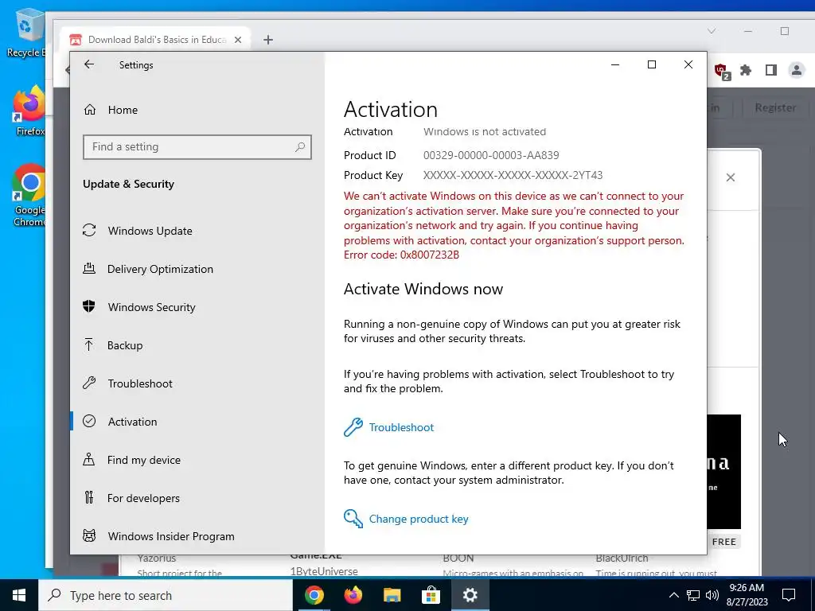Image resolution: width=815 pixels, height=611 pixels.
Task: Click the uBlock Origin extension icon
Action: click(721, 71)
